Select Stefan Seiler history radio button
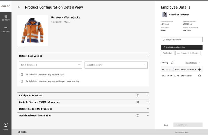Image resolution: width=208 pixels, height=135 pixels. (199, 76)
